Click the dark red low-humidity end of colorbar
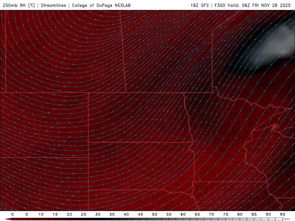 tap(8, 219)
